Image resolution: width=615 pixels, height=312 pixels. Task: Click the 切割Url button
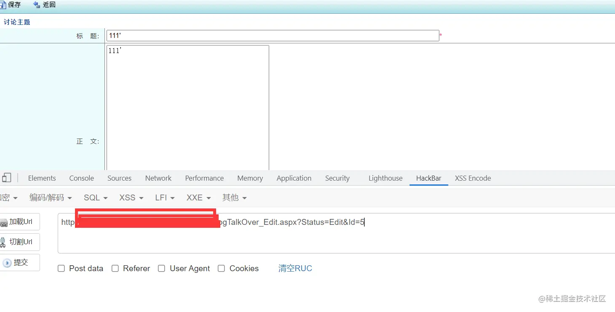19,242
